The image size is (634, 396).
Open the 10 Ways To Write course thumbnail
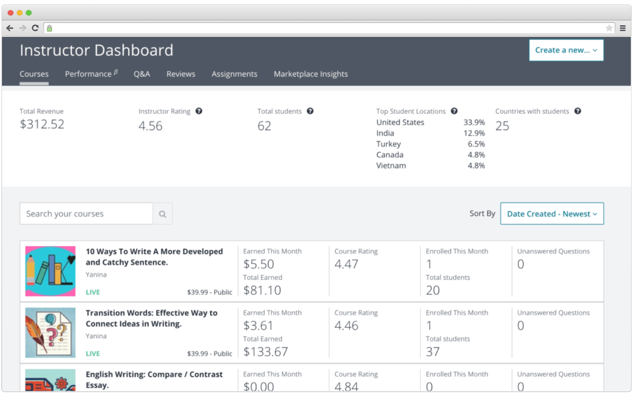coord(50,271)
